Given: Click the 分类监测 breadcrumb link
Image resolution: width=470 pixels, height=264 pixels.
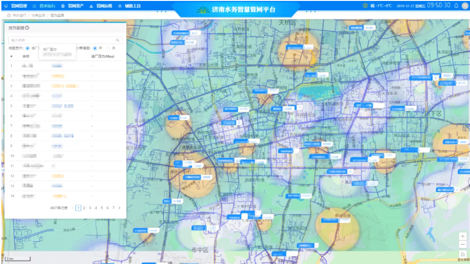Looking at the screenshot, I should 38,15.
